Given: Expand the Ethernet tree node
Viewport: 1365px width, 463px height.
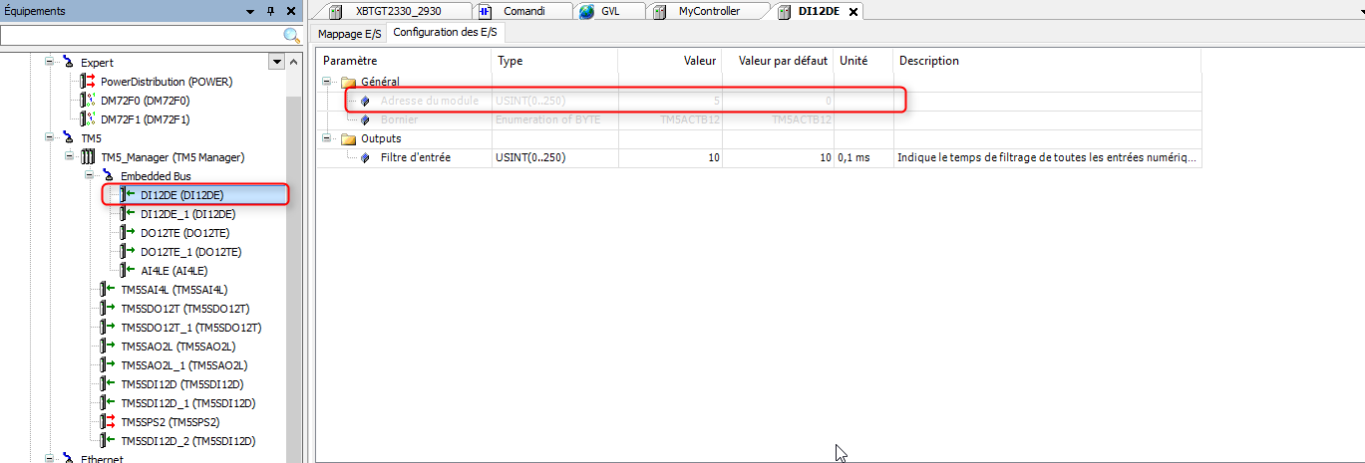Looking at the screenshot, I should [x=49, y=459].
